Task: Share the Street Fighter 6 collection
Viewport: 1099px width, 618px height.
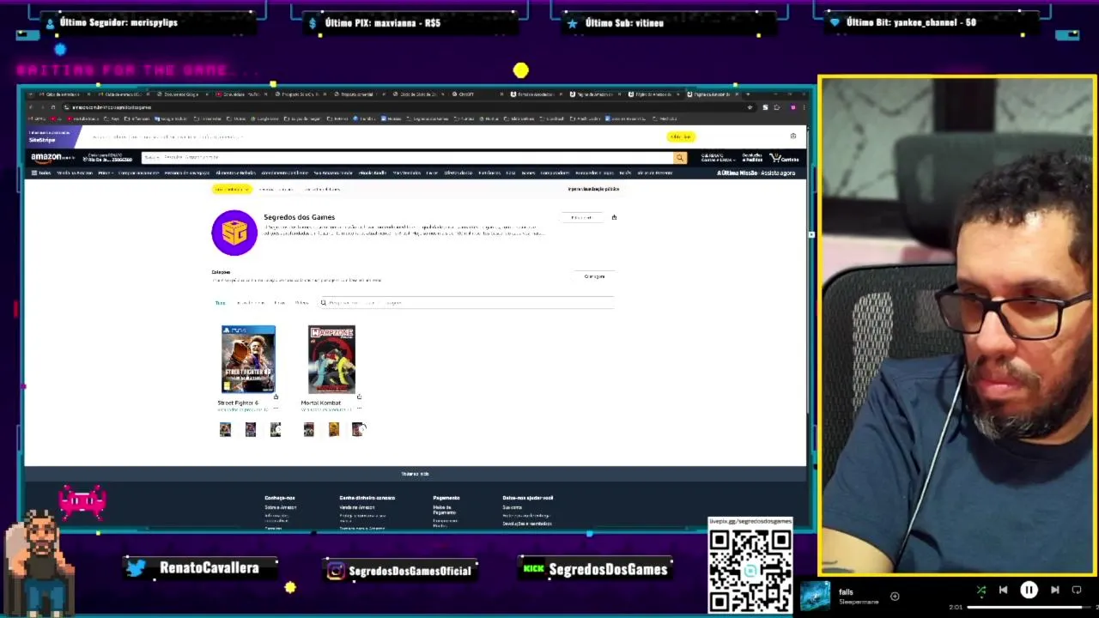Action: click(276, 397)
